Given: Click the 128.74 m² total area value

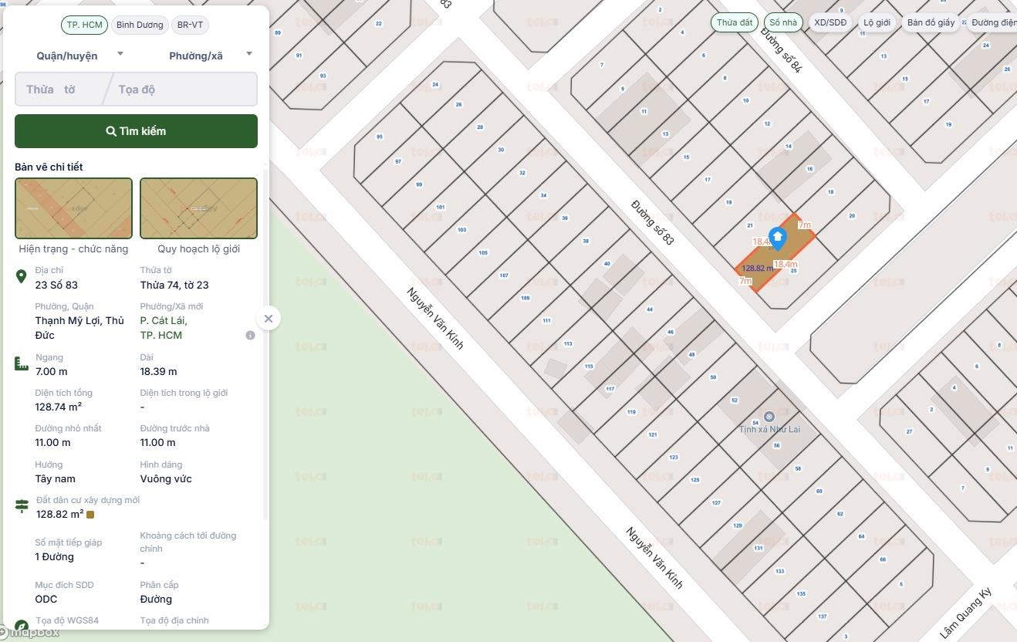Looking at the screenshot, I should pyautogui.click(x=59, y=407).
